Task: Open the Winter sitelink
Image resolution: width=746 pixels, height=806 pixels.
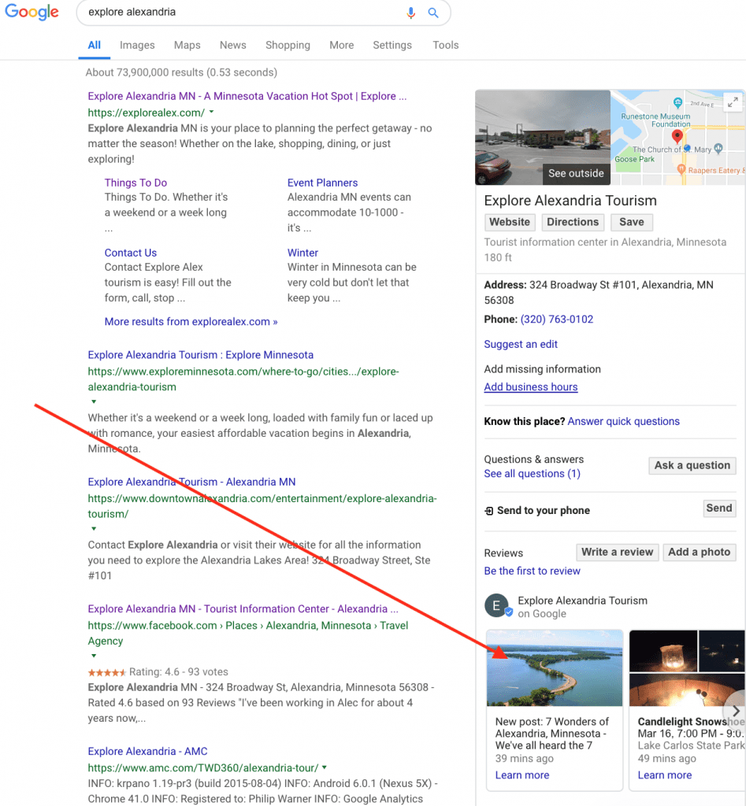Action: (302, 253)
